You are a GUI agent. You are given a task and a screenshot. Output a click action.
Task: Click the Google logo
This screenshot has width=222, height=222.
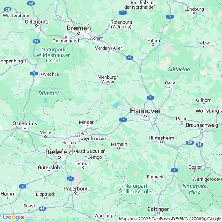pyautogui.click(x=13, y=217)
